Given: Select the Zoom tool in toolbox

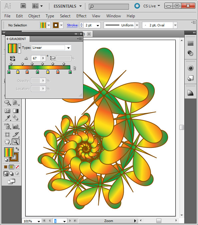Looking at the screenshot, I should 16,142.
